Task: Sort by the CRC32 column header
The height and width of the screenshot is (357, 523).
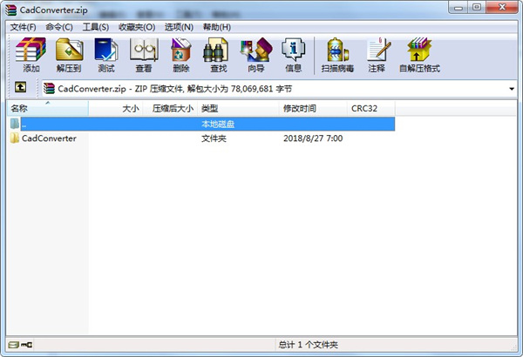Action: pos(371,108)
